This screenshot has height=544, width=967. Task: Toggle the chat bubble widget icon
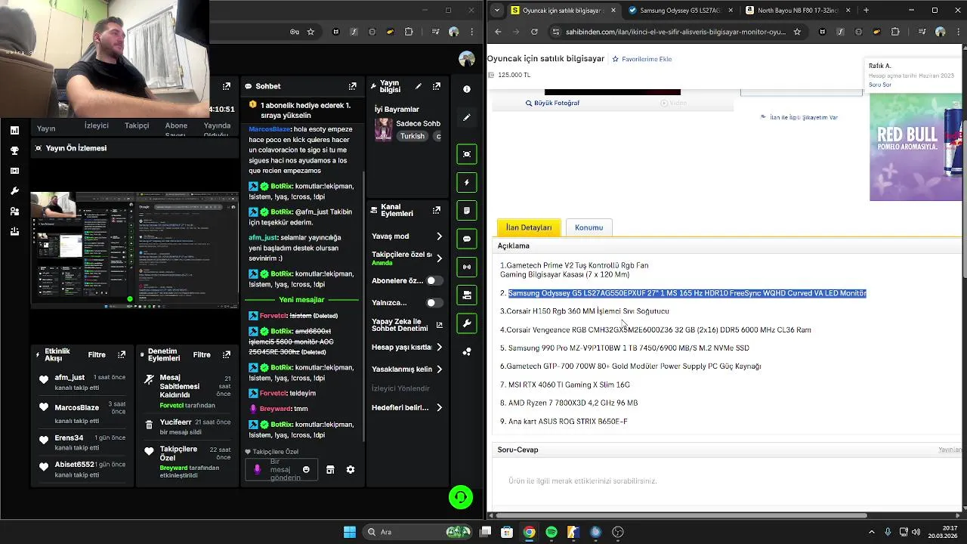[x=467, y=239]
